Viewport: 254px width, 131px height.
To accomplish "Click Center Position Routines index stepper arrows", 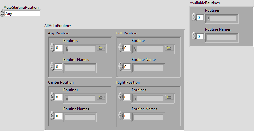I will (52, 97).
